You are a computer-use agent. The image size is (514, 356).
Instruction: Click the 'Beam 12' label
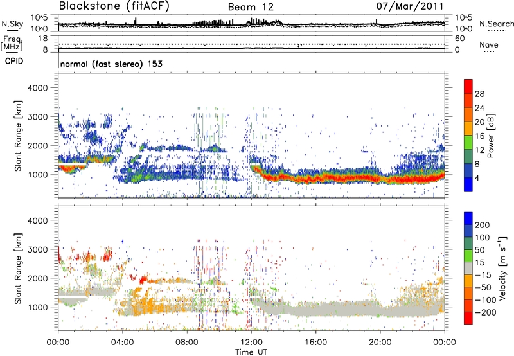pos(251,7)
